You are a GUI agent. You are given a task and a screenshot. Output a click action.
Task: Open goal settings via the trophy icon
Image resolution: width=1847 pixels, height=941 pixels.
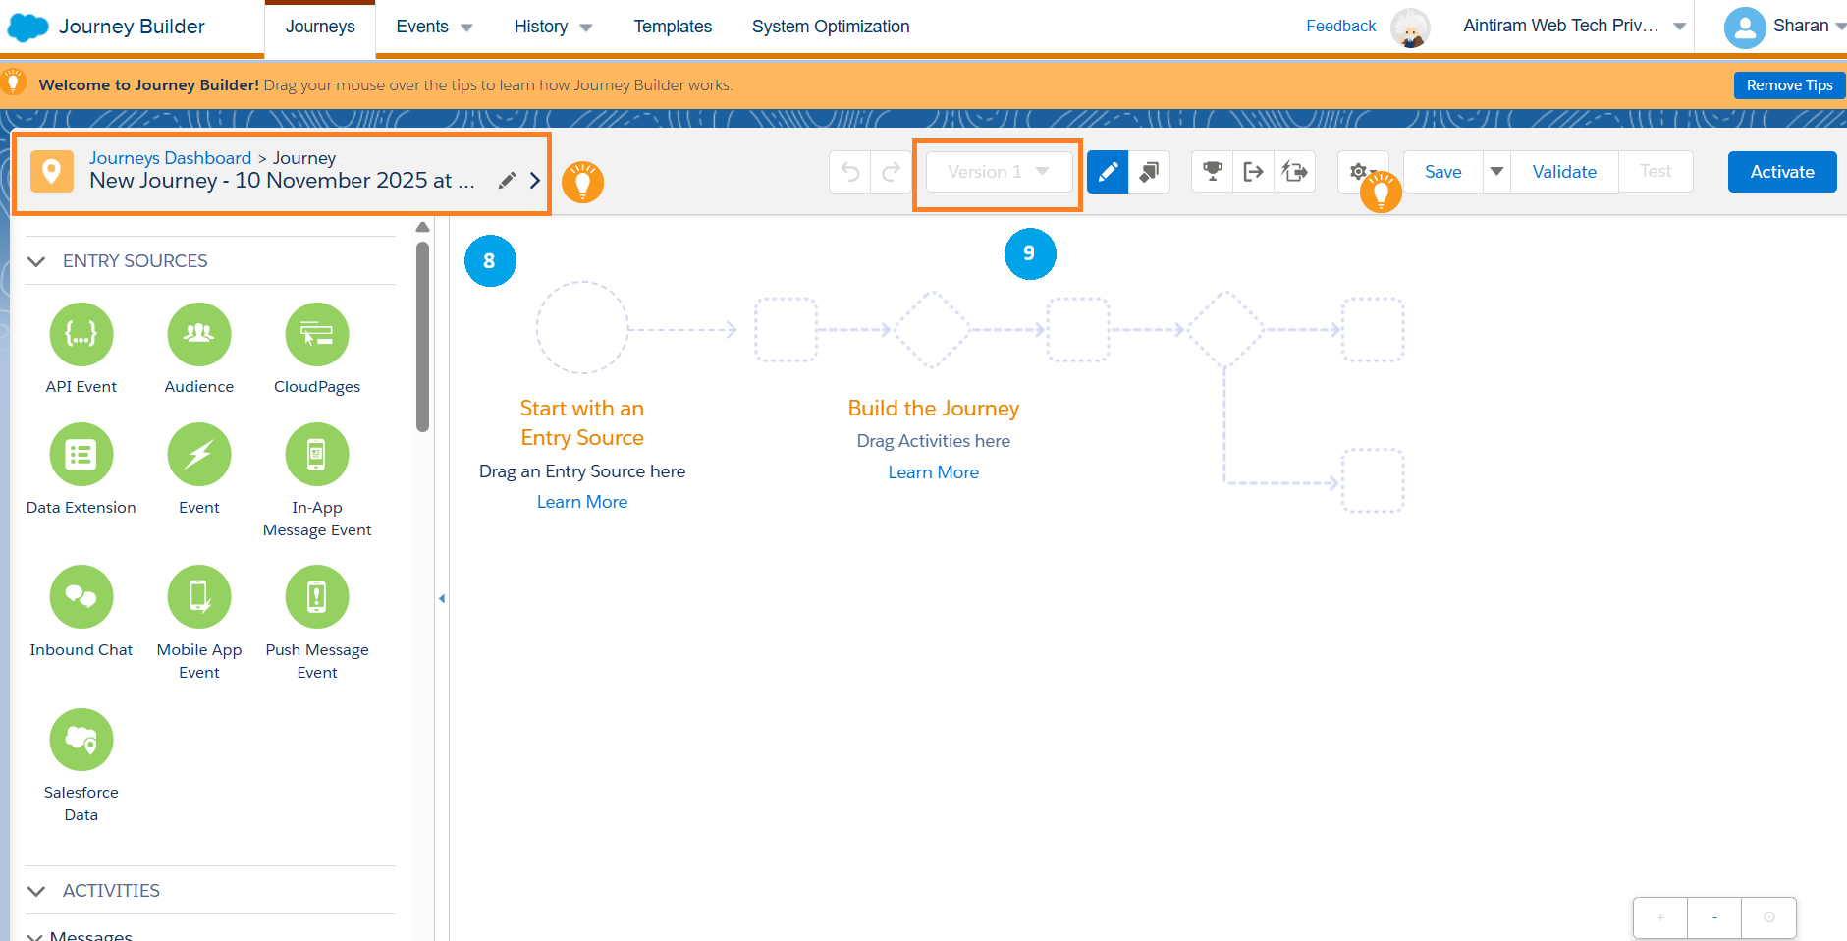1213,172
